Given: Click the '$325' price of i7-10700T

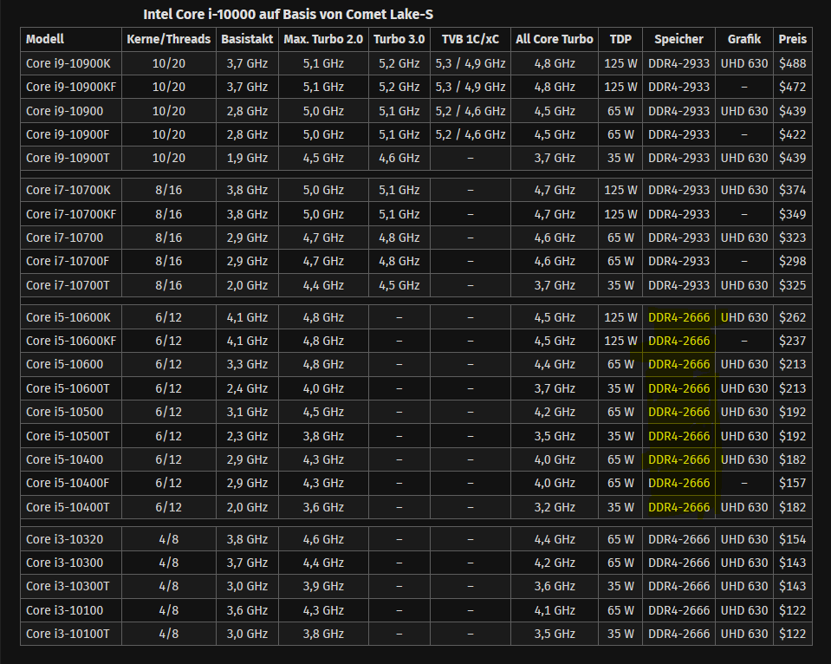Looking at the screenshot, I should coord(792,285).
